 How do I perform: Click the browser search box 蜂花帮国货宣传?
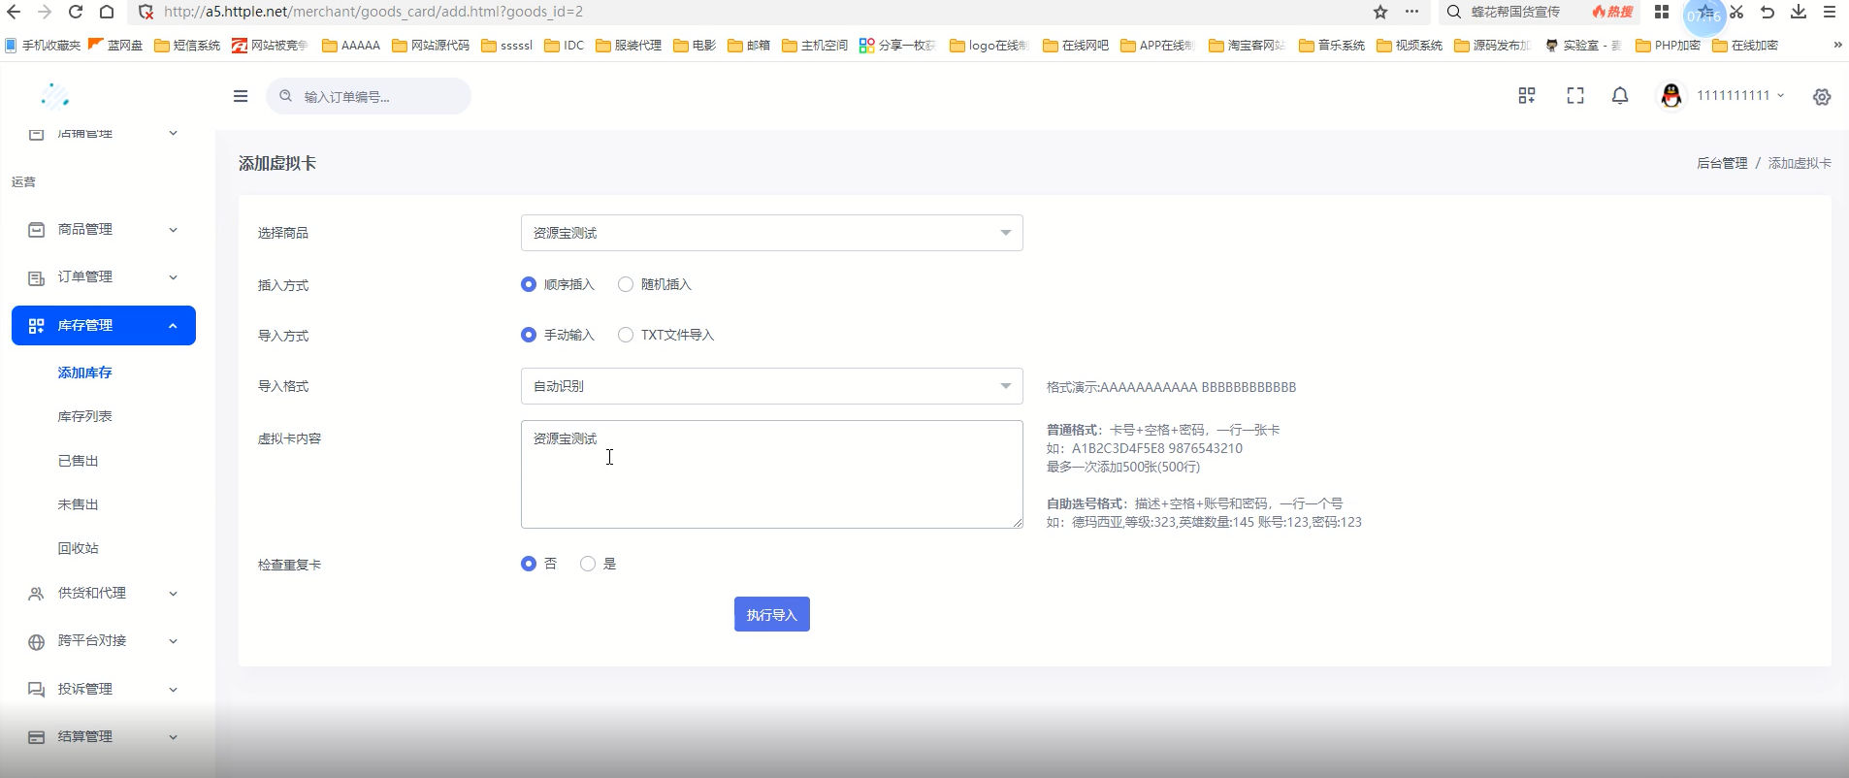[1515, 12]
